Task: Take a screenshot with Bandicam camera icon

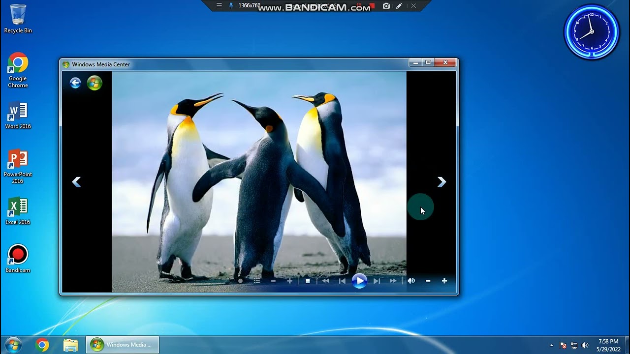Action: pos(386,6)
